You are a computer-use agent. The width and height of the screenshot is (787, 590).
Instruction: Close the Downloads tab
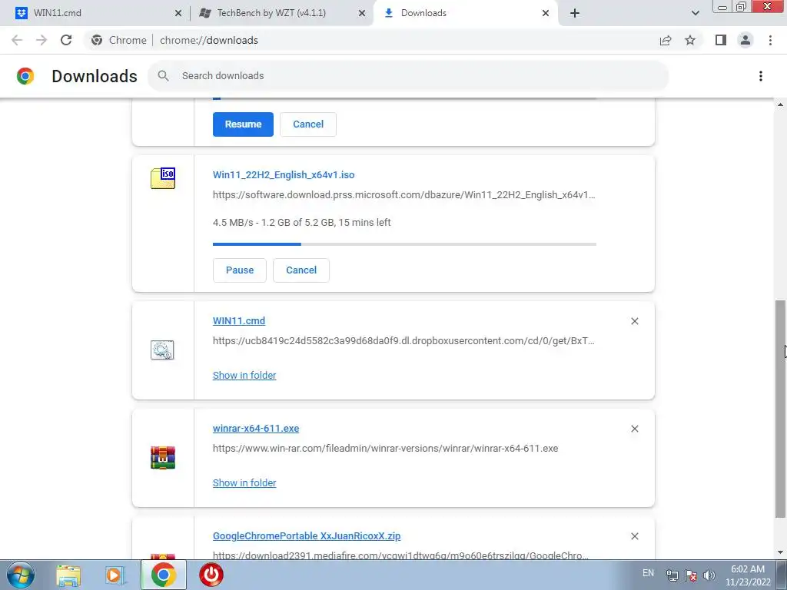click(546, 13)
